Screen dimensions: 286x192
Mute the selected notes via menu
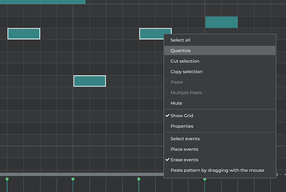(x=220, y=103)
